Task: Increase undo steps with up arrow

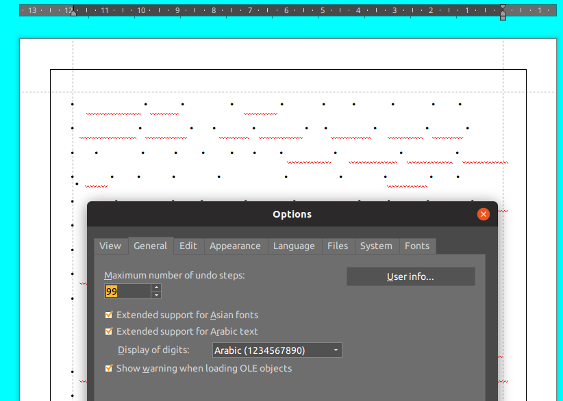Action: (x=156, y=287)
